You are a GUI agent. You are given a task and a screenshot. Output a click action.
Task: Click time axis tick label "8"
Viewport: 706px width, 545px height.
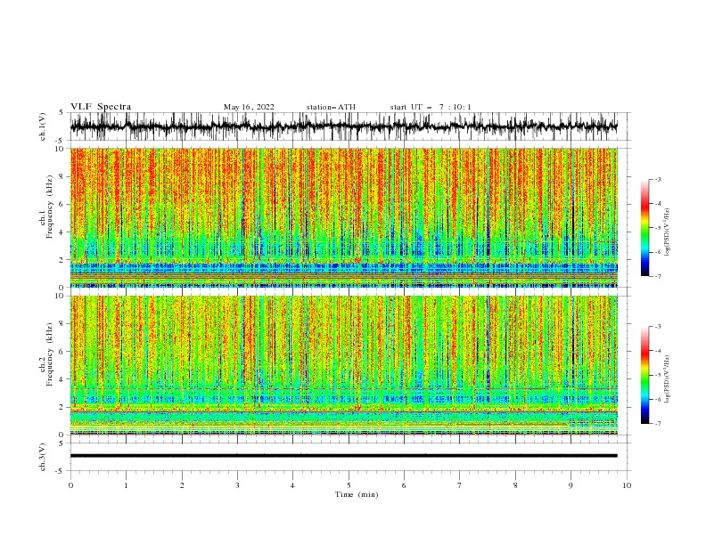click(515, 485)
